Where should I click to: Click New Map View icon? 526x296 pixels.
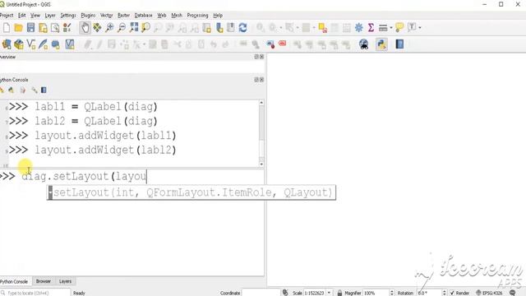pos(206,27)
